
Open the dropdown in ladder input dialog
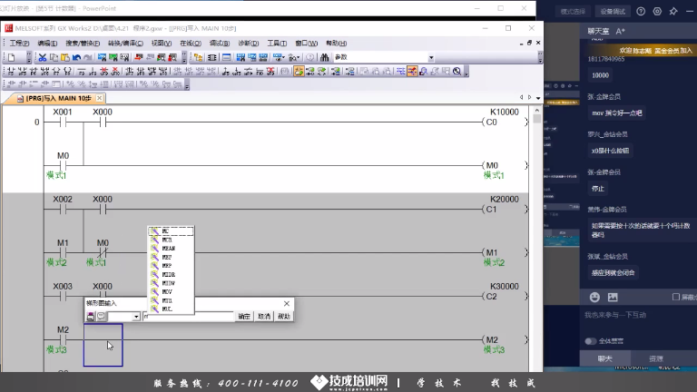136,317
